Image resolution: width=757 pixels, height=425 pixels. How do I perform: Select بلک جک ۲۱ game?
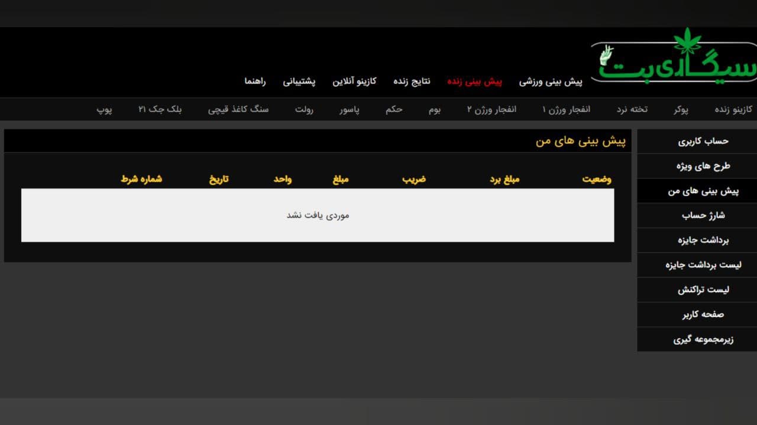160,109
